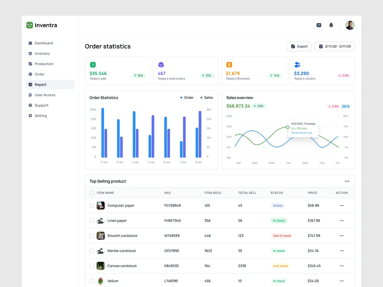The image size is (383, 287).
Task: Click the Production sidebar icon
Action: (x=31, y=64)
